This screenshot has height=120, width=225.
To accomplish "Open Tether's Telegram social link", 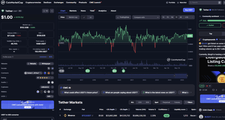I will (x=52, y=68).
